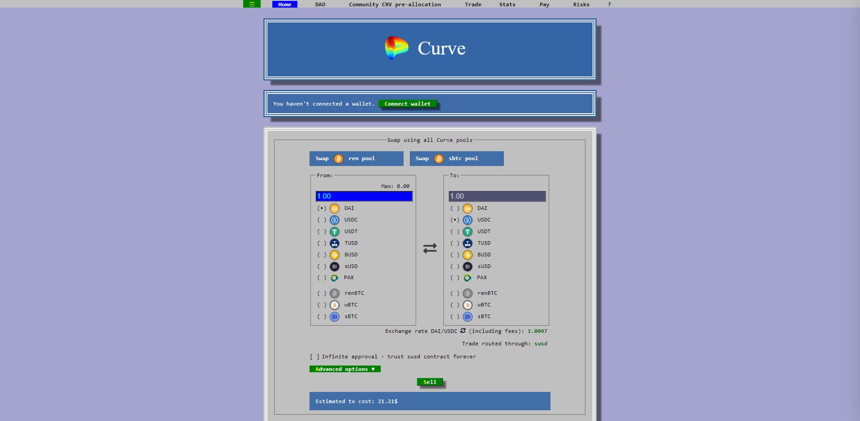Open the question mark help menu

tap(609, 4)
